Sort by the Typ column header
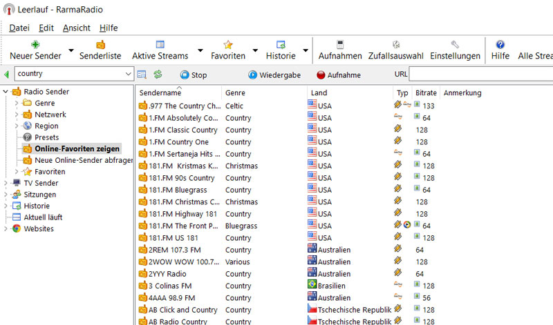The image size is (553, 325). pyautogui.click(x=402, y=92)
